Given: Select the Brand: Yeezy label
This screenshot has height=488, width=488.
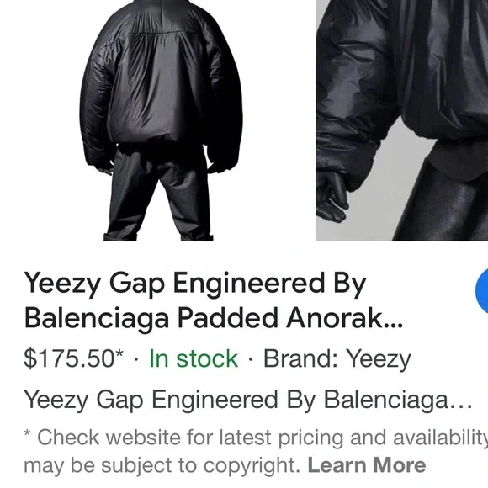Looking at the screenshot, I should pyautogui.click(x=337, y=358).
